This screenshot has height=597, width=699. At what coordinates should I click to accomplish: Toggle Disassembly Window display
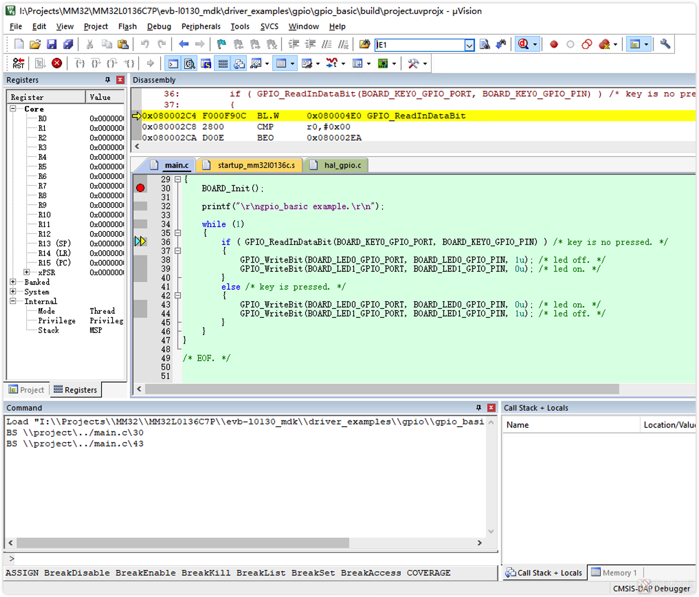pyautogui.click(x=189, y=64)
